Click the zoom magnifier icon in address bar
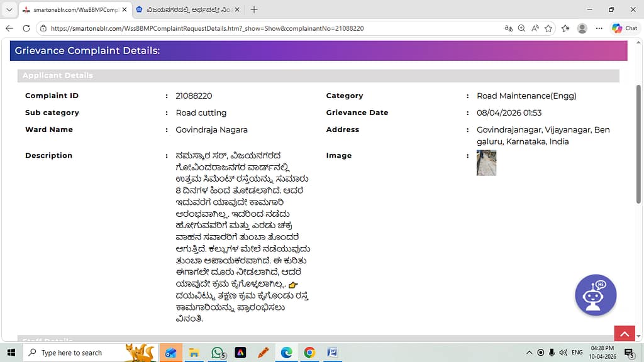The width and height of the screenshot is (644, 362). [x=522, y=28]
